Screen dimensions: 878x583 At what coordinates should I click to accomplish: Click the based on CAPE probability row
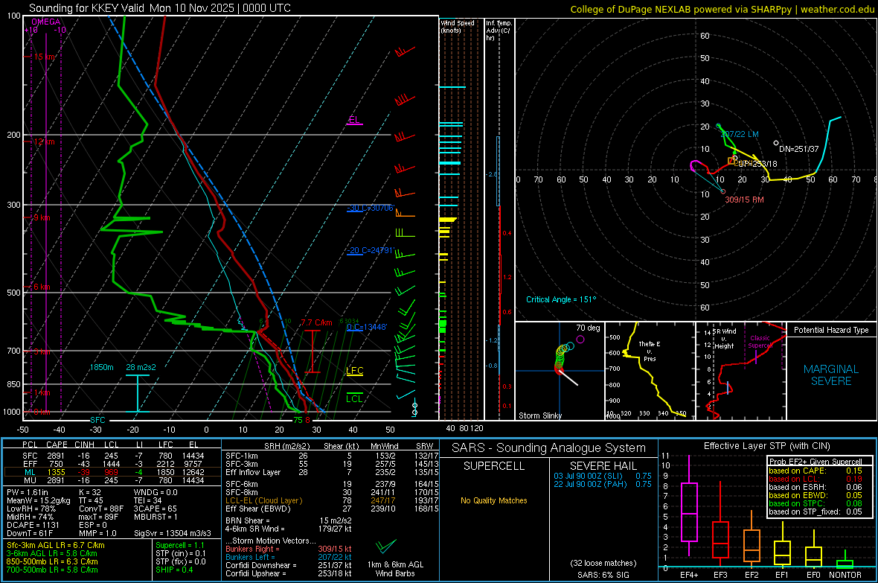815,471
